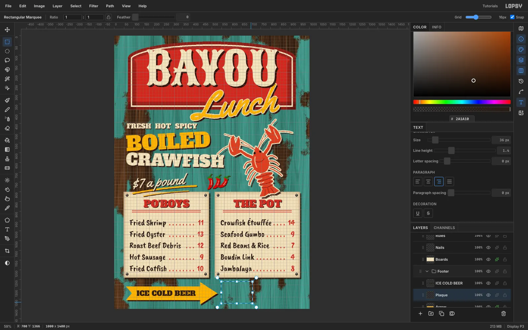This screenshot has height=330, width=528.
Task: Select the Eyedropper tool
Action: tap(7, 208)
